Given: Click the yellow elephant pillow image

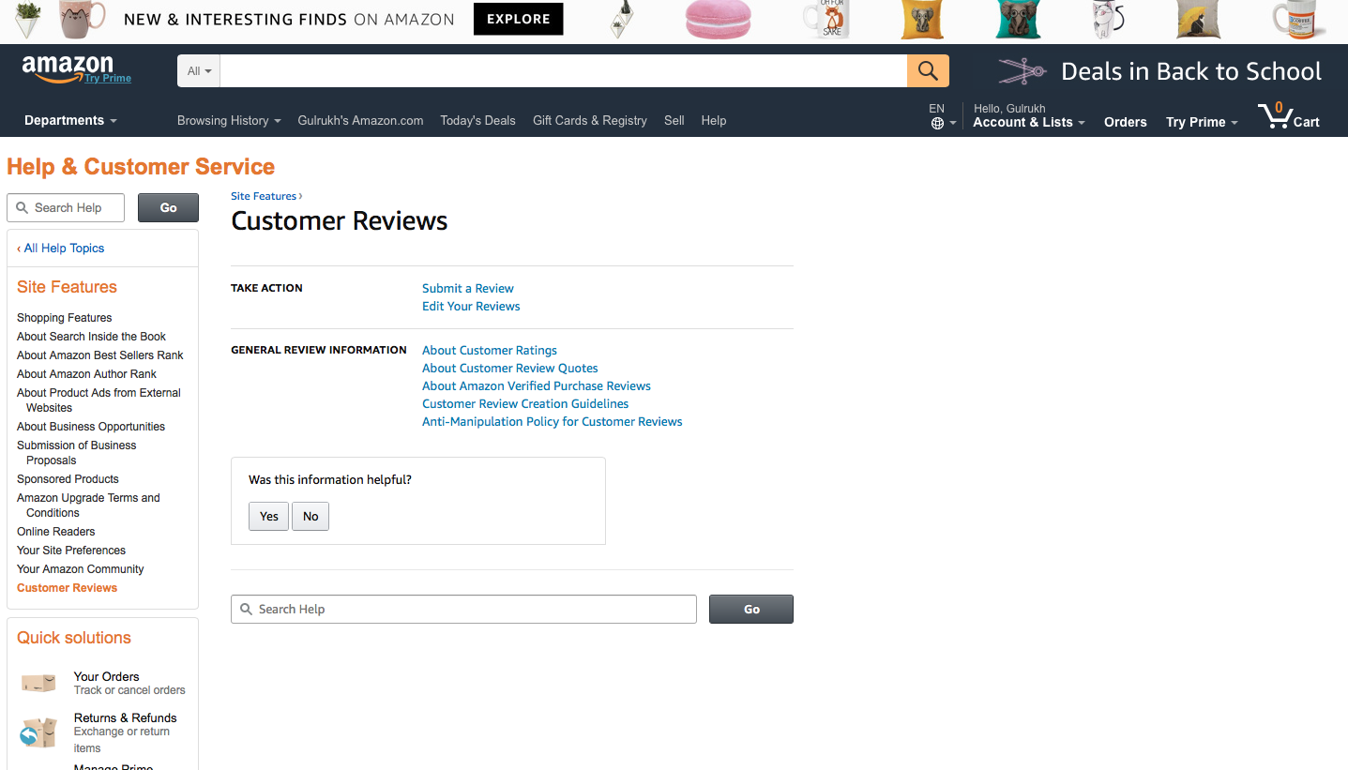Looking at the screenshot, I should click(922, 20).
